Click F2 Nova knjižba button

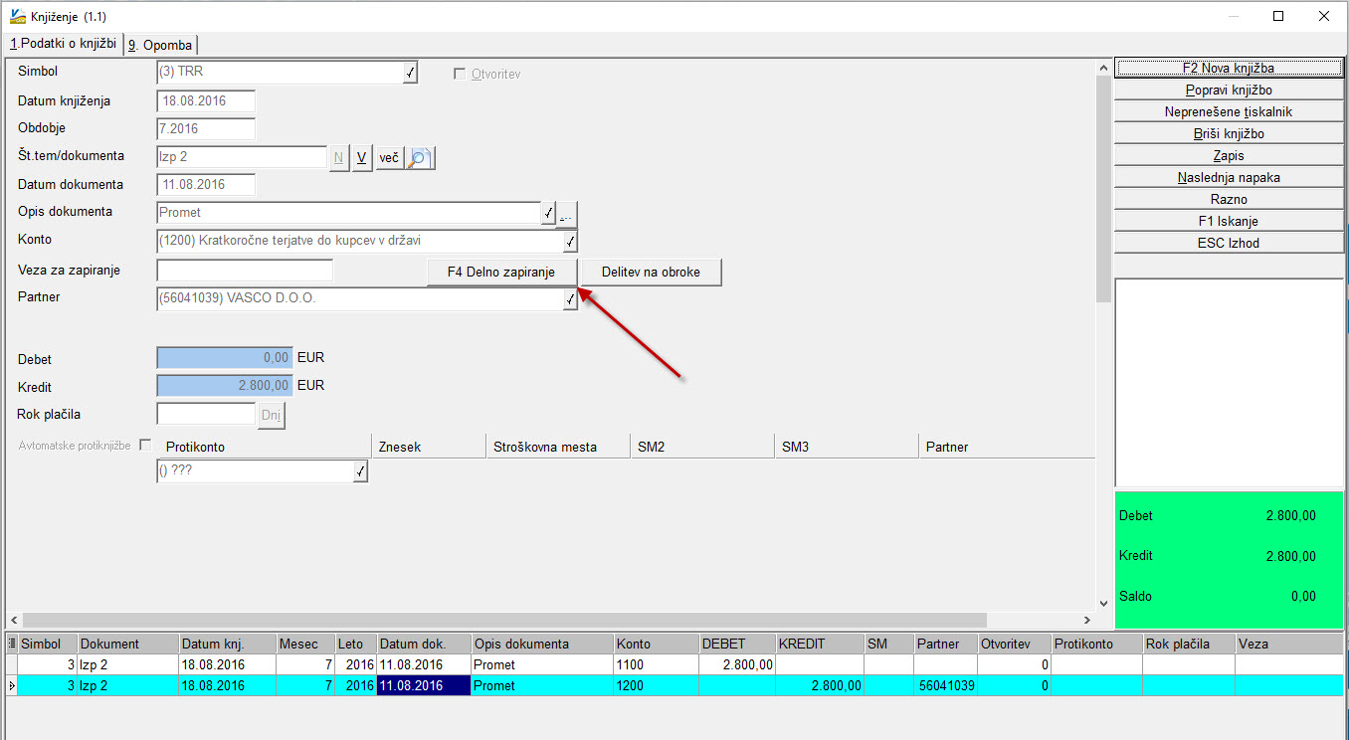(x=1229, y=68)
